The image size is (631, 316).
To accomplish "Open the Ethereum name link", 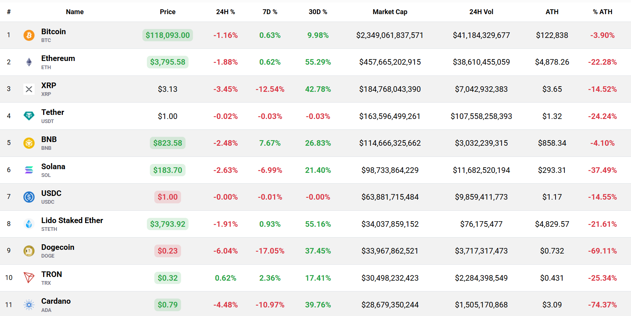I will (58, 58).
